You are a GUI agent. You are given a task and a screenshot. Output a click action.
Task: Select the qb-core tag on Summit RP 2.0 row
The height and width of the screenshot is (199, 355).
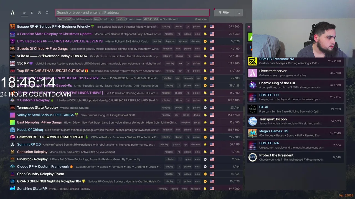(x=195, y=144)
